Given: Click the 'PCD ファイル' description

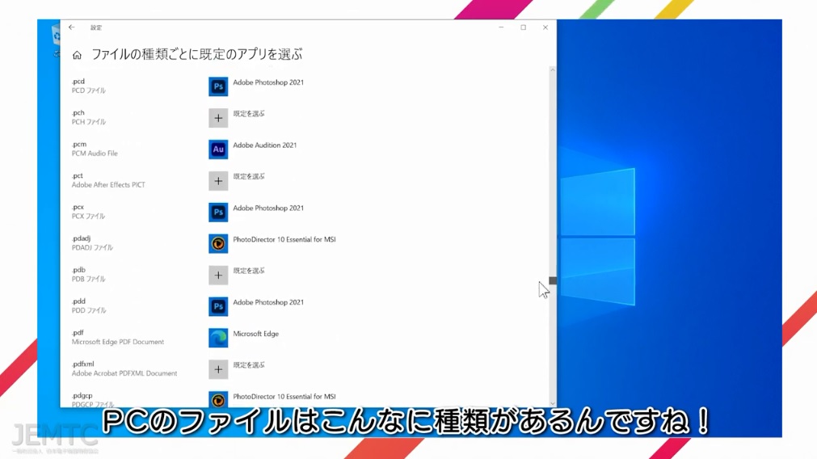Looking at the screenshot, I should [x=89, y=91].
